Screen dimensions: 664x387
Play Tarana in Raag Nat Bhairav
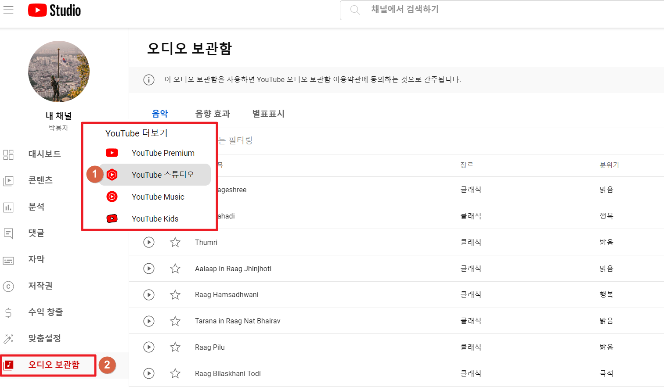pyautogui.click(x=149, y=321)
